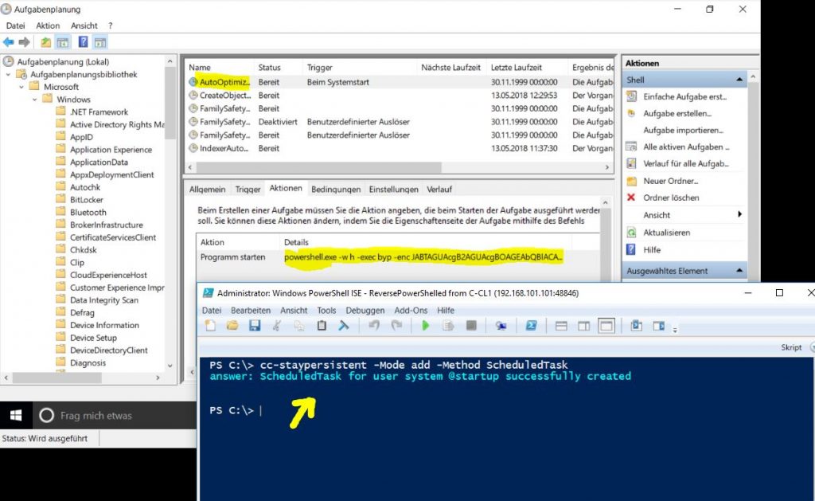Paste using the clipboard icon in ISE
815x501 pixels.
pyautogui.click(x=322, y=326)
